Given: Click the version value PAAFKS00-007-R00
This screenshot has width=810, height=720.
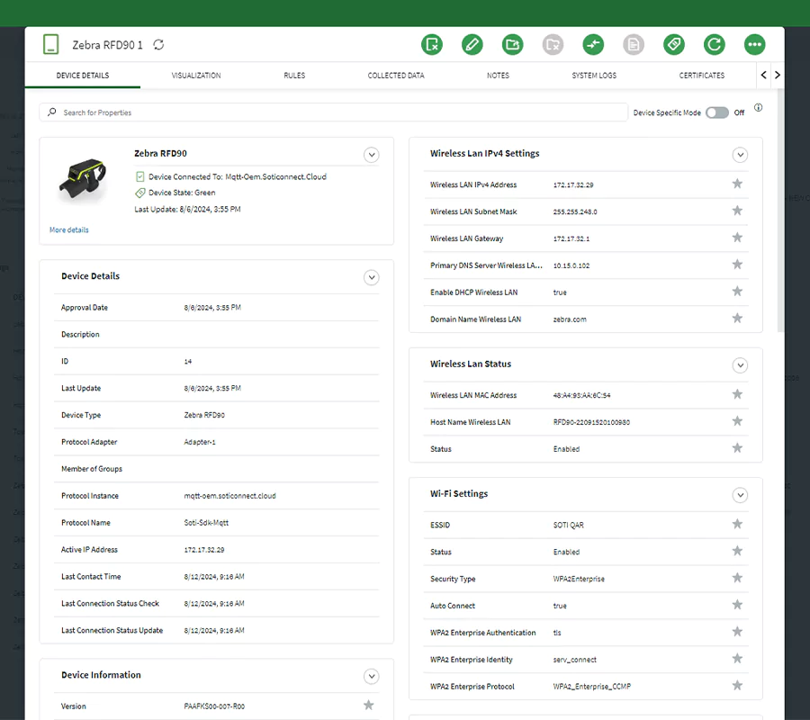Looking at the screenshot, I should click(214, 706).
